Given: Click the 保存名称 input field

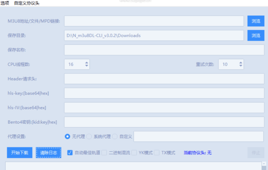Looking at the screenshot, I should [164, 50].
